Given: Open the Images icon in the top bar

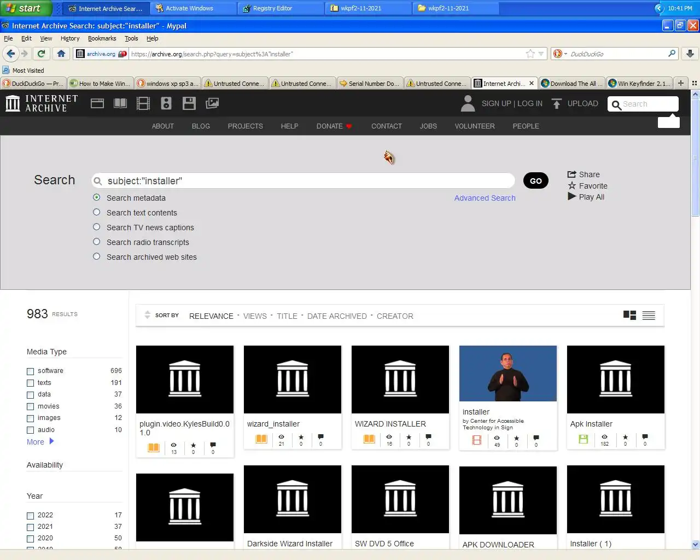Looking at the screenshot, I should pyautogui.click(x=212, y=103).
